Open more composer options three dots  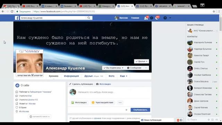pos(120,102)
